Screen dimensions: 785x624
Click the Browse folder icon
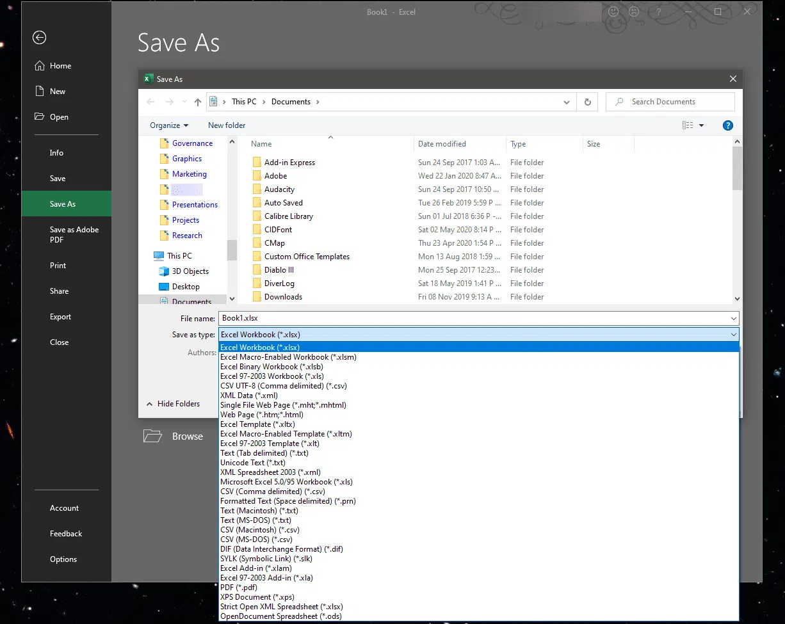point(152,436)
